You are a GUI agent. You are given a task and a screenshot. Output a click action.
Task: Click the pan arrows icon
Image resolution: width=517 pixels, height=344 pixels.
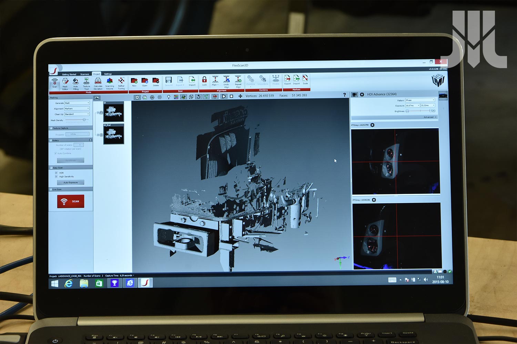point(240,96)
